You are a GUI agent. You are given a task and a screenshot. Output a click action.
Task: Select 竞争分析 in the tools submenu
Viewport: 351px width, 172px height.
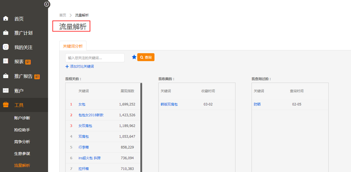click(x=22, y=142)
